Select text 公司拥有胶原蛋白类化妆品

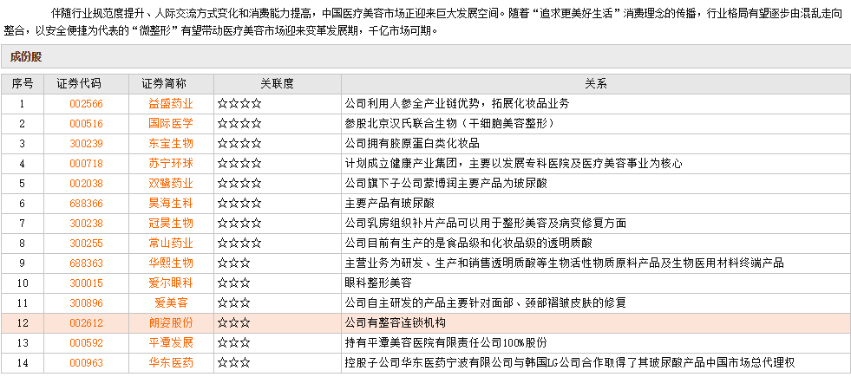[x=412, y=144]
